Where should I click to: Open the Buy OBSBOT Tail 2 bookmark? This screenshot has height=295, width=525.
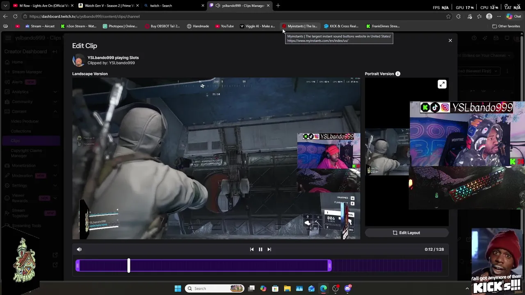[x=162, y=26]
